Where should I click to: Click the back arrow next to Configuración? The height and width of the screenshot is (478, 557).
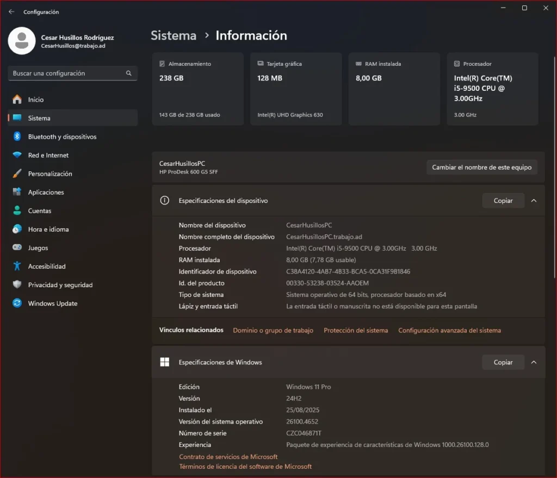tap(11, 12)
